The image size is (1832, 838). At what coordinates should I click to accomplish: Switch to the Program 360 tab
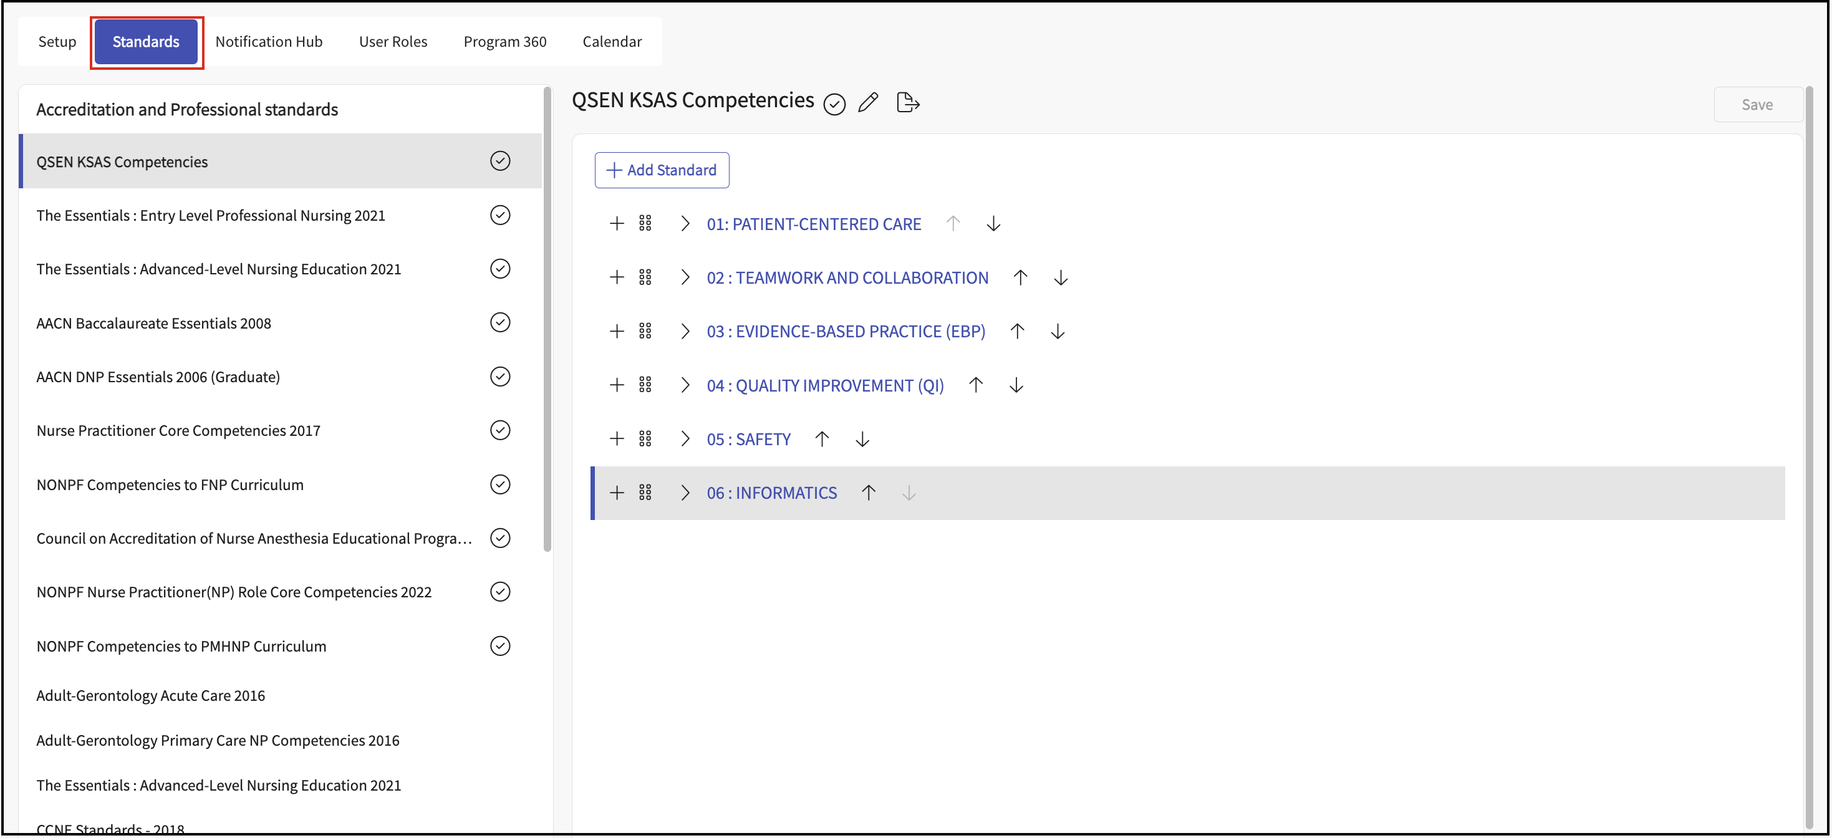pos(505,41)
